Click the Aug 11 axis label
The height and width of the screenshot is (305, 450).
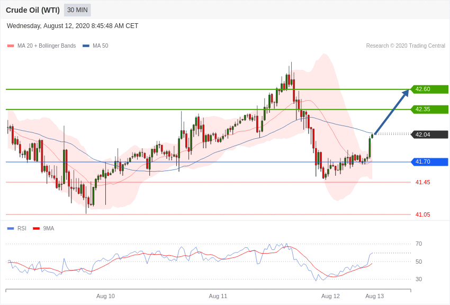pos(218,296)
